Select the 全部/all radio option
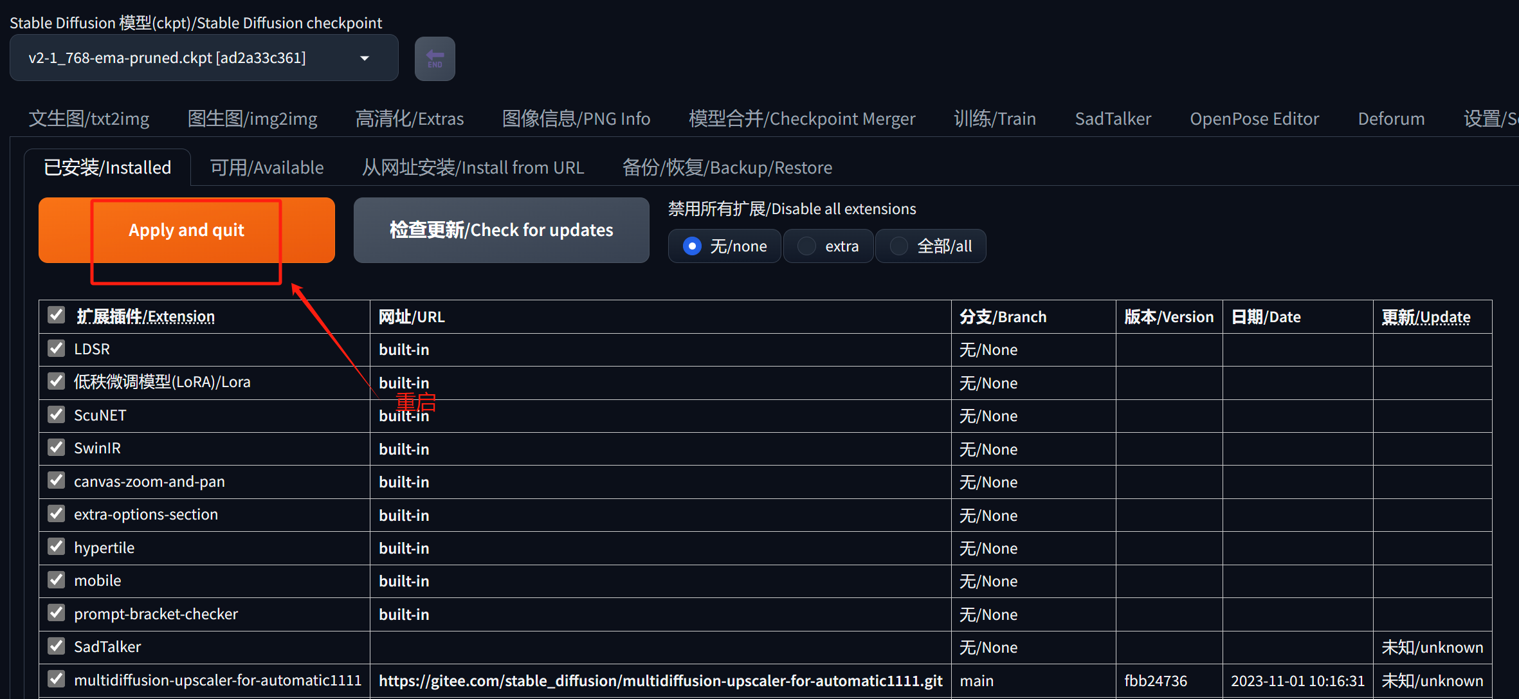 899,246
